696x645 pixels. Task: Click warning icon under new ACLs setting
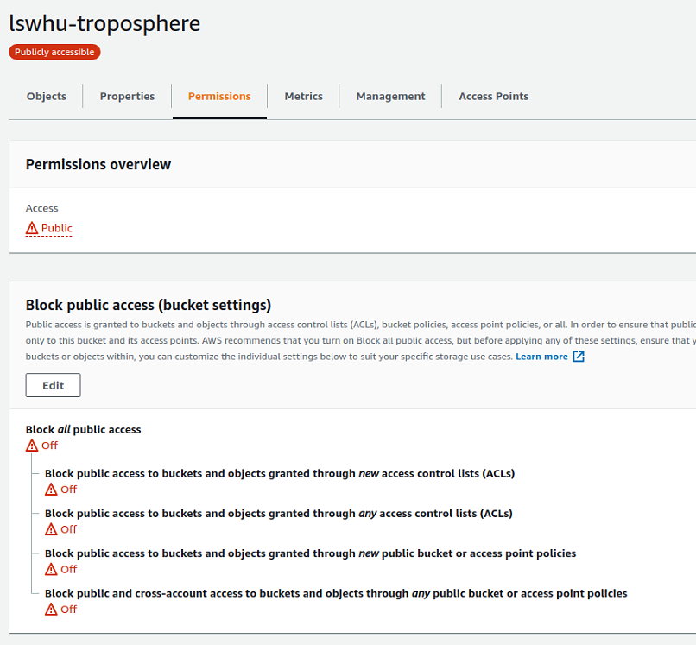point(51,490)
